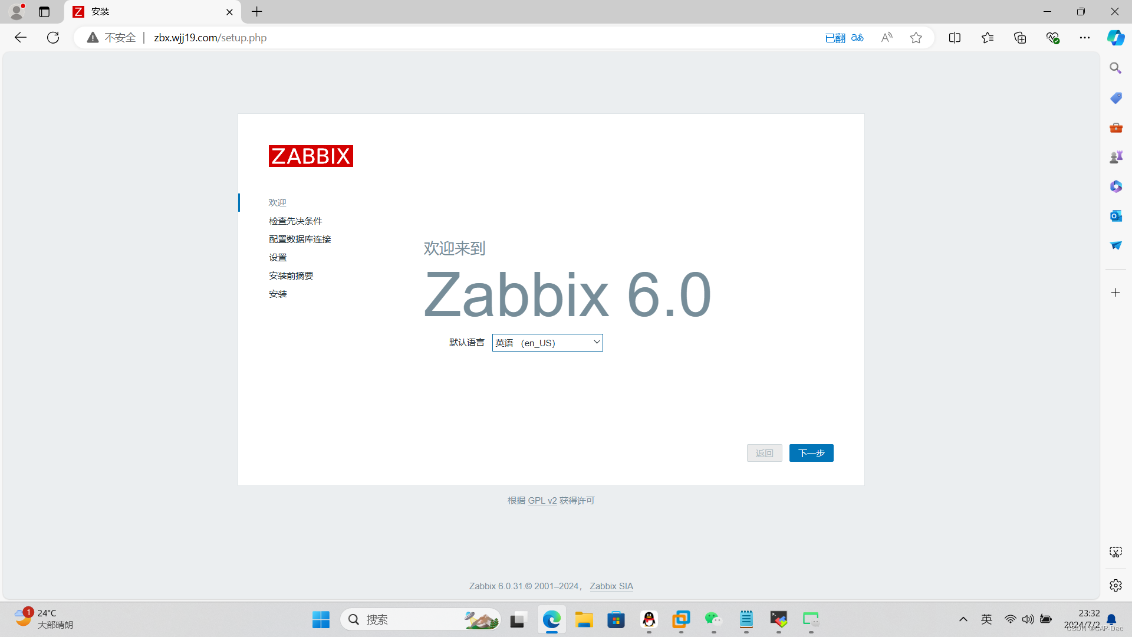
Task: Open the browser settings and more menu
Action: click(x=1085, y=38)
